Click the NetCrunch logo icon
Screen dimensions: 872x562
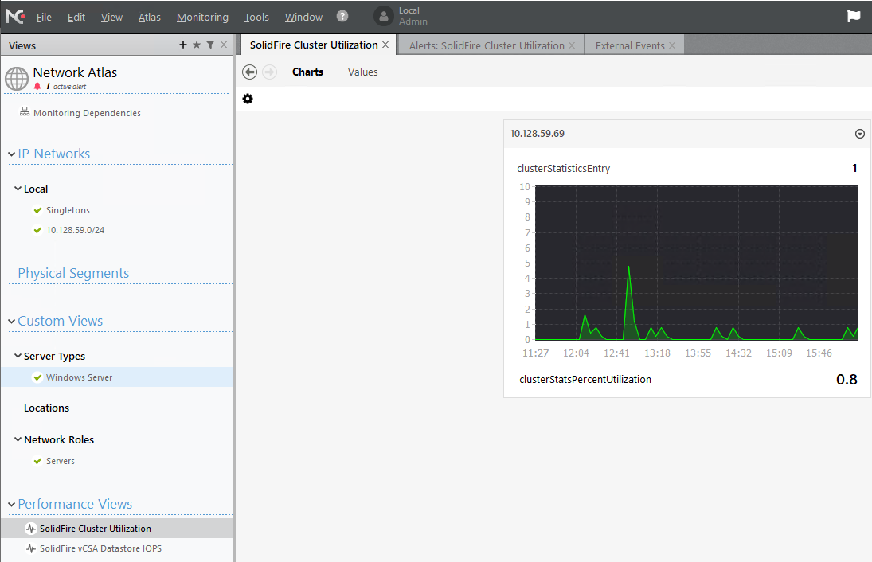click(15, 17)
